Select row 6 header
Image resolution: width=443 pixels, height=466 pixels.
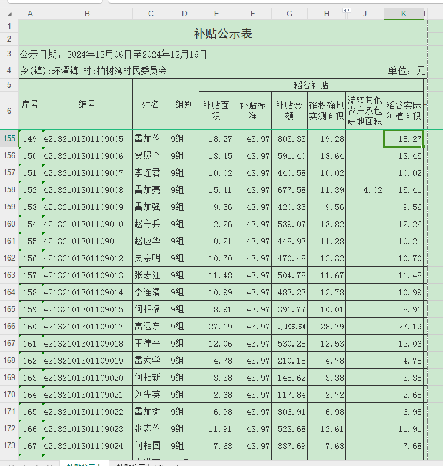tap(9, 111)
